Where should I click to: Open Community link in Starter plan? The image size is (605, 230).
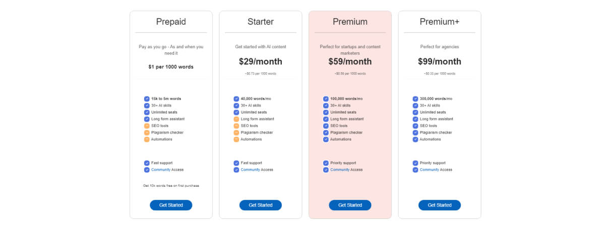[251, 170]
